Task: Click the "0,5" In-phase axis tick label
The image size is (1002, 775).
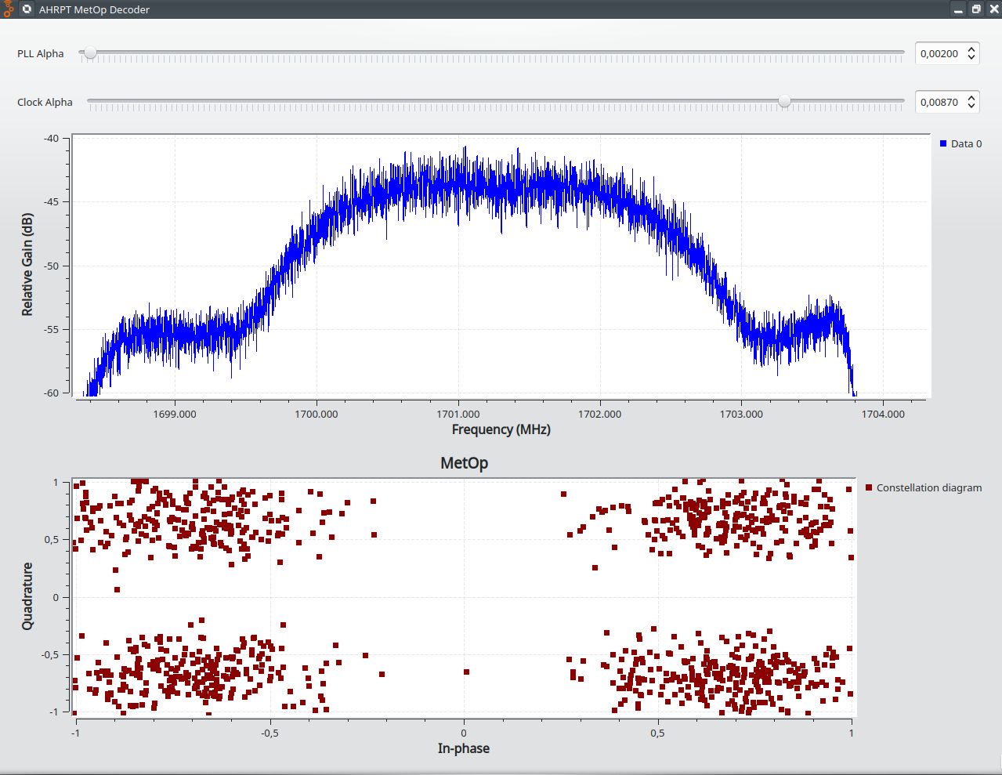Action: click(657, 733)
